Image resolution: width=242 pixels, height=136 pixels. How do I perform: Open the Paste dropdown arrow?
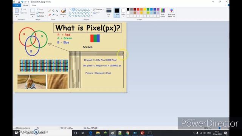(x=17, y=16)
